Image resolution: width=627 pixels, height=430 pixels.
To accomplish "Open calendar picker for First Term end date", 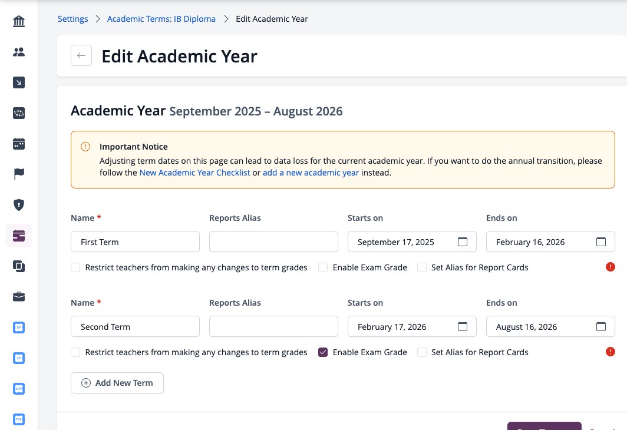I will 600,242.
